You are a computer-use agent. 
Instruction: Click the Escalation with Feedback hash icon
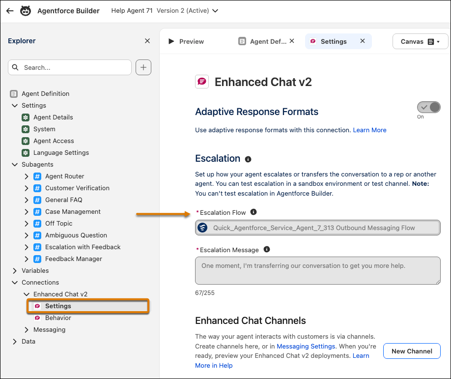[37, 247]
